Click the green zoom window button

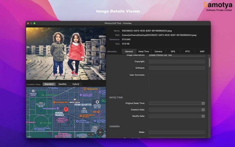point(34,23)
